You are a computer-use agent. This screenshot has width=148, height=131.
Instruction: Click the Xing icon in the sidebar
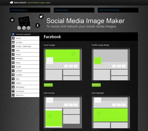click(x=13, y=79)
